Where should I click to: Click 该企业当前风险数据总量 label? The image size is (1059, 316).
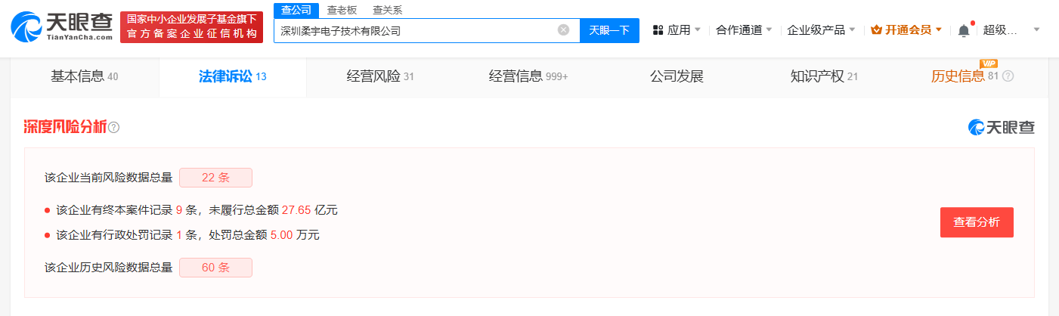[109, 178]
